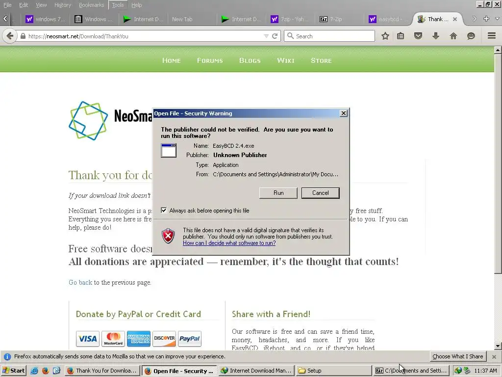Open the Bookmarks menu
Image resolution: width=502 pixels, height=377 pixels.
(x=92, y=5)
